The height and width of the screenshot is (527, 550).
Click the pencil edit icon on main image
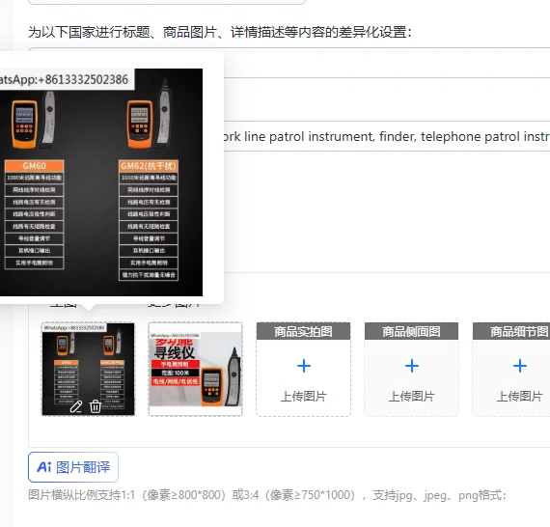click(76, 406)
